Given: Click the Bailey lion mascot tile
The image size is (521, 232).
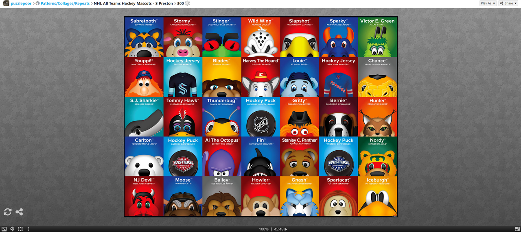Looking at the screenshot, I should pos(222,196).
